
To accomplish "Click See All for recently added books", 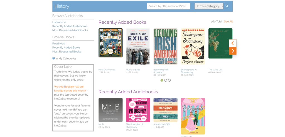I will [x=228, y=21].
